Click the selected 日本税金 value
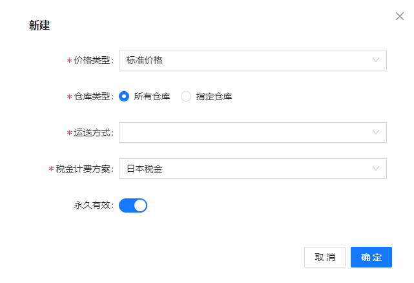The width and height of the screenshot is (414, 283). [145, 169]
